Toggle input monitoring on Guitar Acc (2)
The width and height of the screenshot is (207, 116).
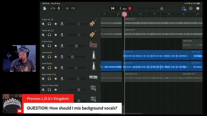pyautogui.click(x=62, y=35)
